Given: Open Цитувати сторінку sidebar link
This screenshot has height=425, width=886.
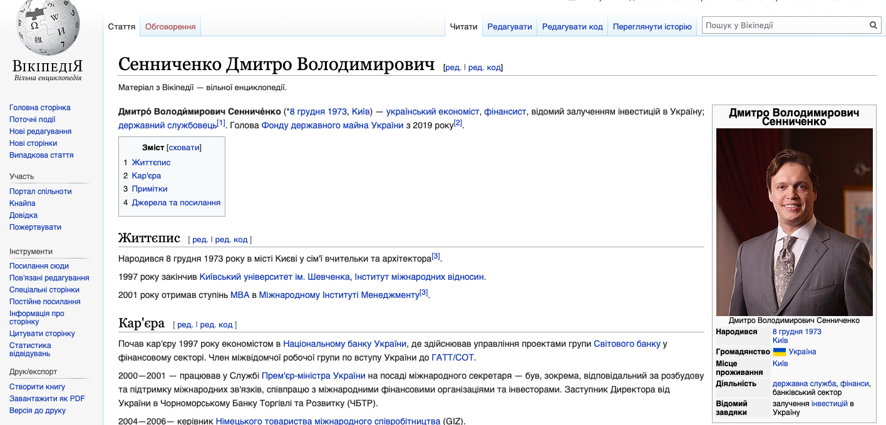Looking at the screenshot, I should [x=42, y=334].
